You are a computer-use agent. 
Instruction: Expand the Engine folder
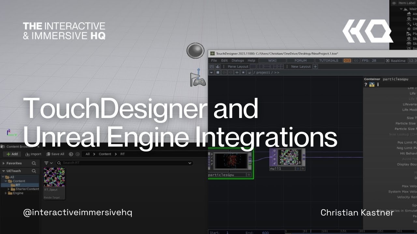pyautogui.click(x=6, y=193)
